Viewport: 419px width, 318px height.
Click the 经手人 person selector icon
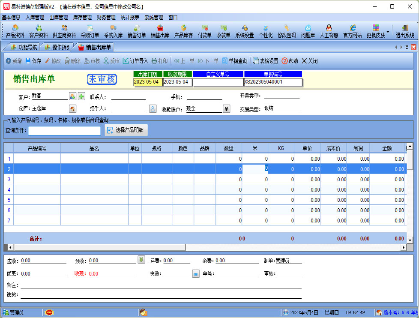click(x=153, y=109)
